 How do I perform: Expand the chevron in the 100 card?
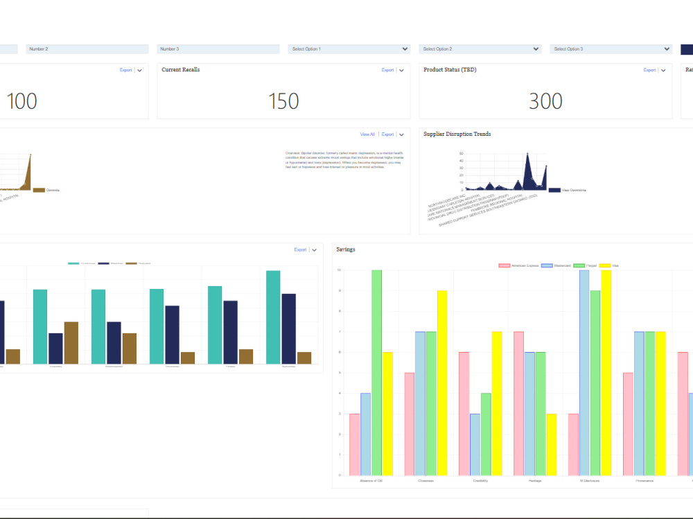pos(139,70)
